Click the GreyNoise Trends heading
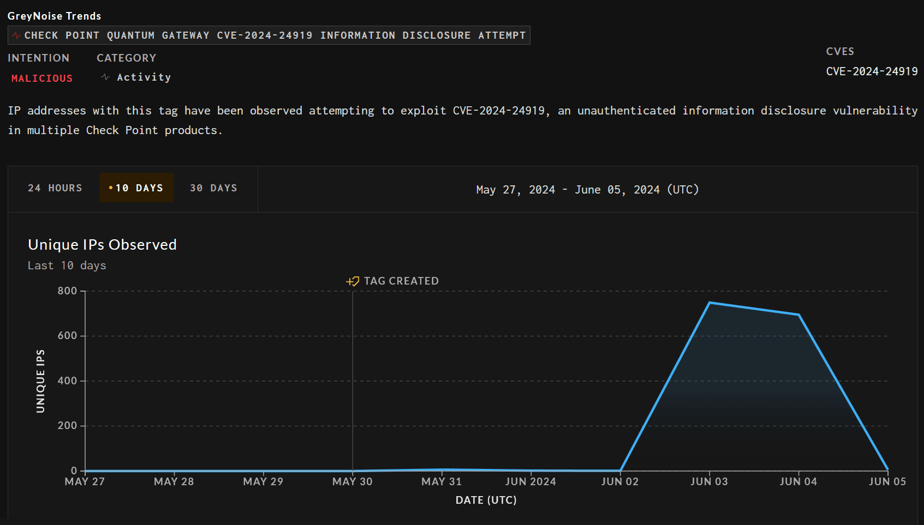This screenshot has height=525, width=924. [54, 16]
